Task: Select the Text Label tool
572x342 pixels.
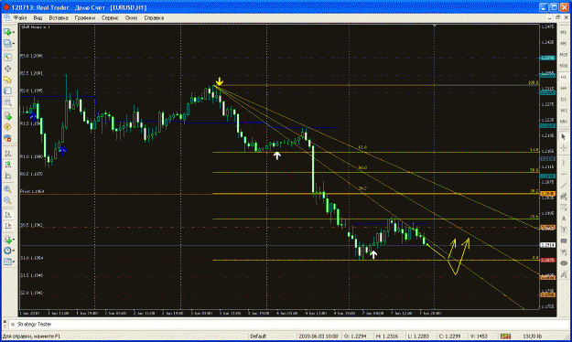Action: (564, 230)
